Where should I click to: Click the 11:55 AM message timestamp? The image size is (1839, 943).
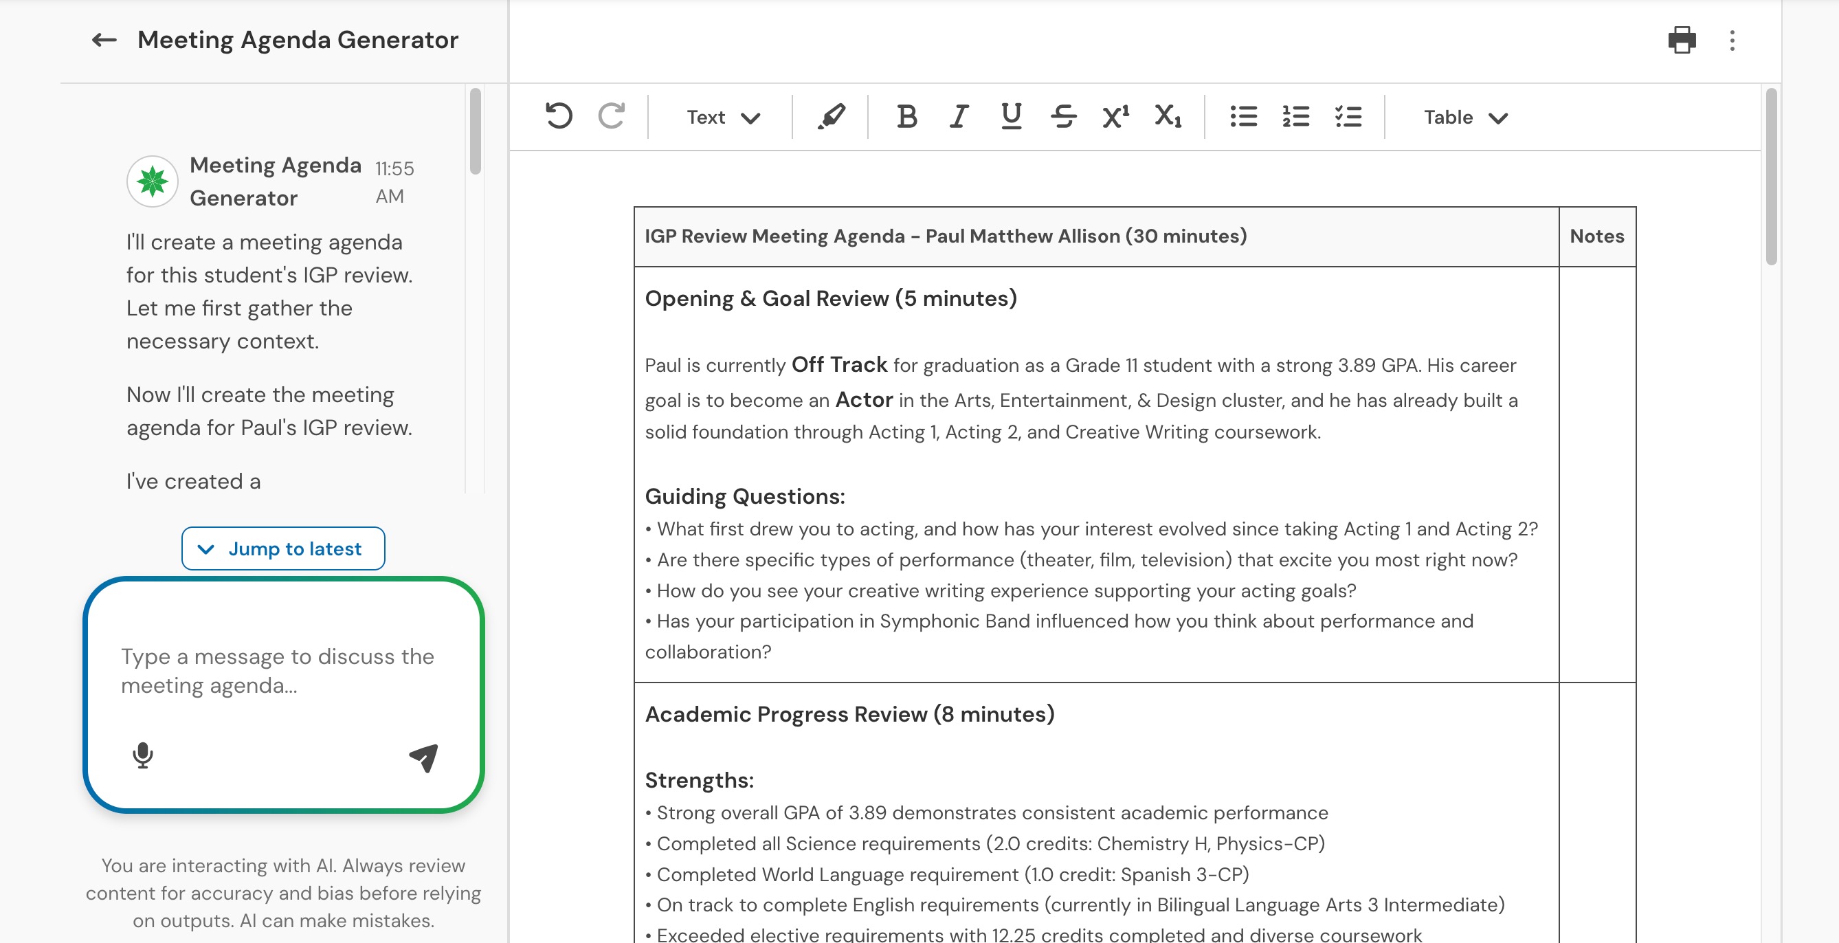tap(394, 182)
